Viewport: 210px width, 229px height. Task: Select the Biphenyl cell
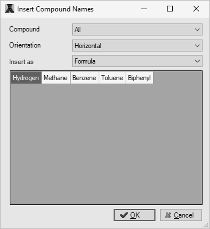pyautogui.click(x=139, y=78)
